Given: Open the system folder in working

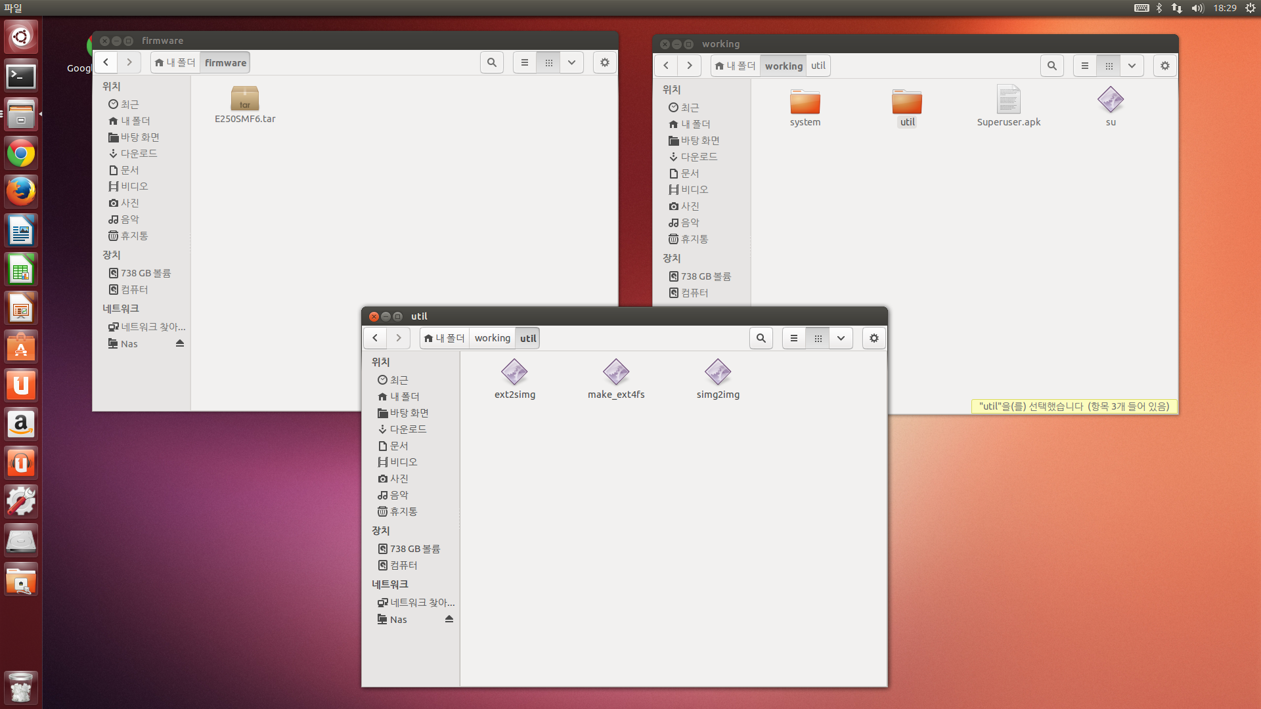Looking at the screenshot, I should click(805, 103).
